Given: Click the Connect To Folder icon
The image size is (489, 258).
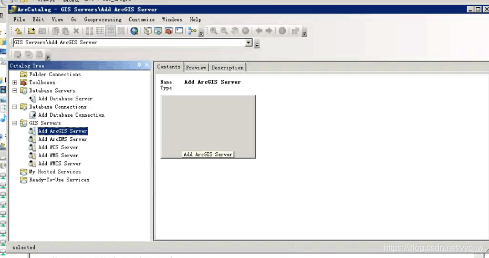Looking at the screenshot, I should pos(32,30).
